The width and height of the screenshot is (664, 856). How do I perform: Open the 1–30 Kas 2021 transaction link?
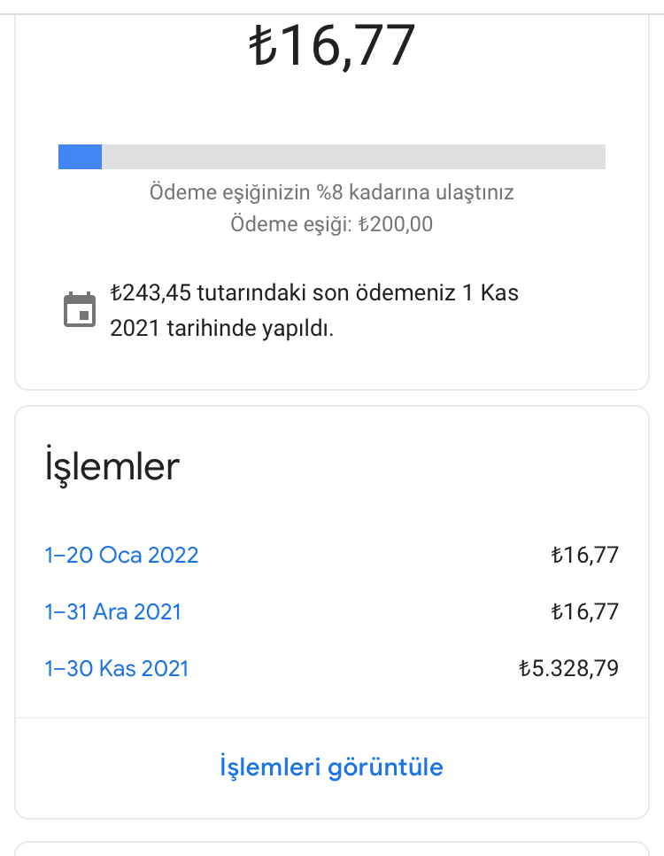(x=117, y=669)
